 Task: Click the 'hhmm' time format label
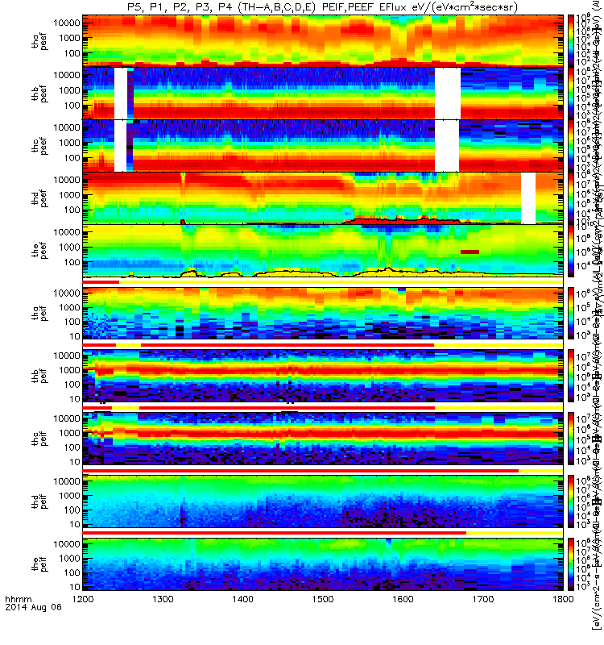[x=18, y=599]
